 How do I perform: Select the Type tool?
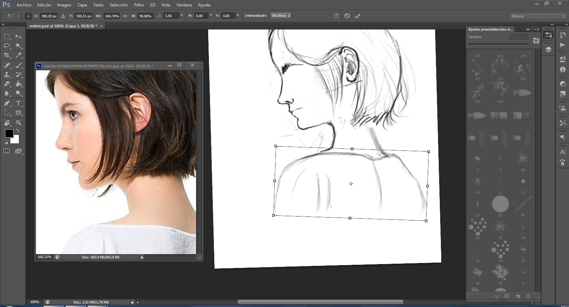click(x=19, y=103)
